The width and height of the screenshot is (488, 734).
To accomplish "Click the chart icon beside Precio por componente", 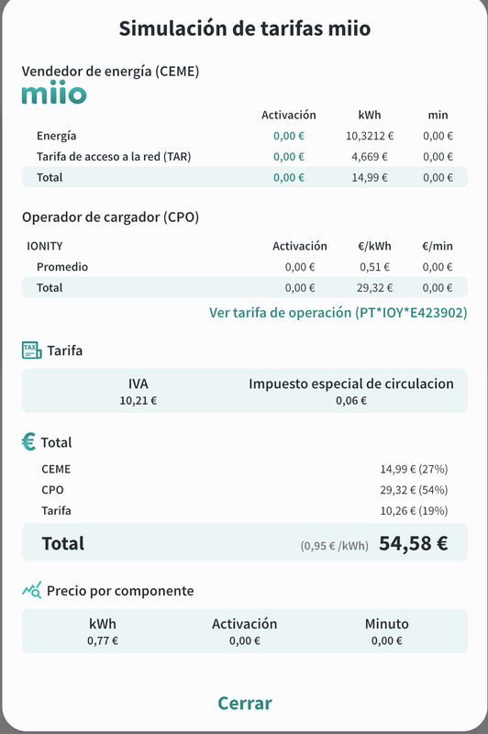I will pyautogui.click(x=32, y=590).
